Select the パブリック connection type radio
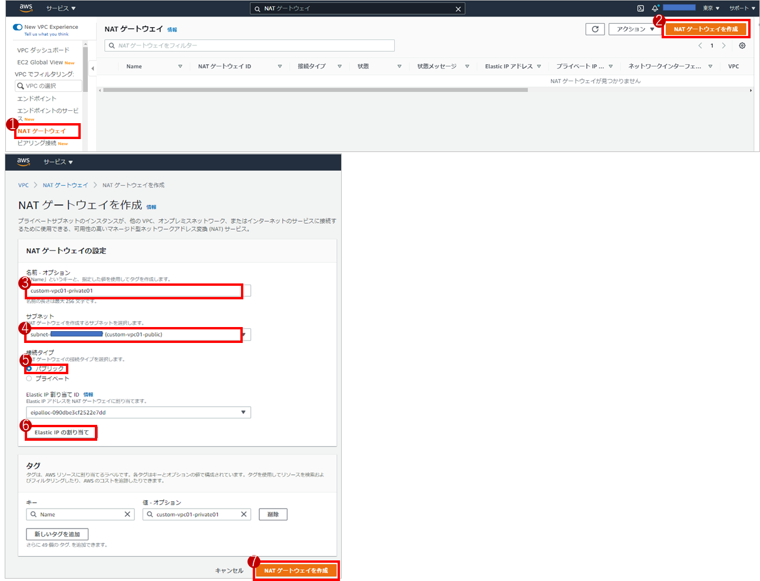 pos(29,369)
